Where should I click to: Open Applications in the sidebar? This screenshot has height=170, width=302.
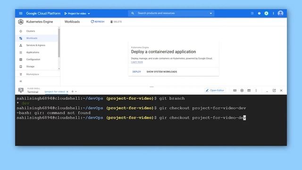(37, 52)
